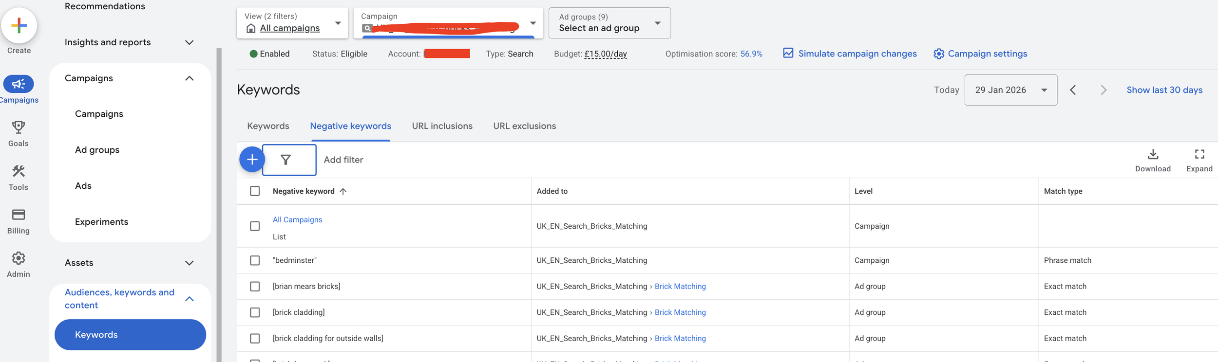The image size is (1218, 362).
Task: Expand the table to full screen
Action: click(x=1199, y=160)
